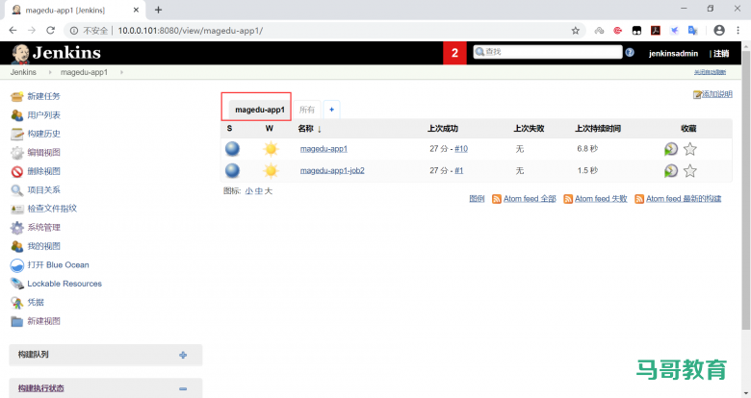The height and width of the screenshot is (398, 751).
Task: Collapse the build executor status panel
Action: tap(183, 389)
